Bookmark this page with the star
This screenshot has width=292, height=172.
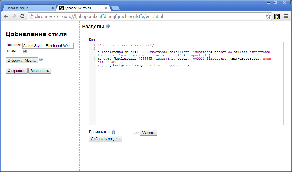click(268, 16)
